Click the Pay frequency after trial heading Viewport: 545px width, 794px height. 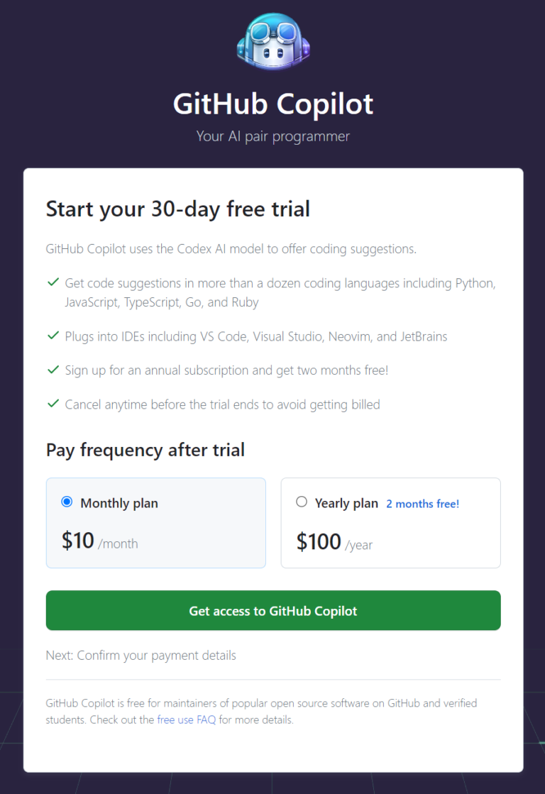(145, 450)
